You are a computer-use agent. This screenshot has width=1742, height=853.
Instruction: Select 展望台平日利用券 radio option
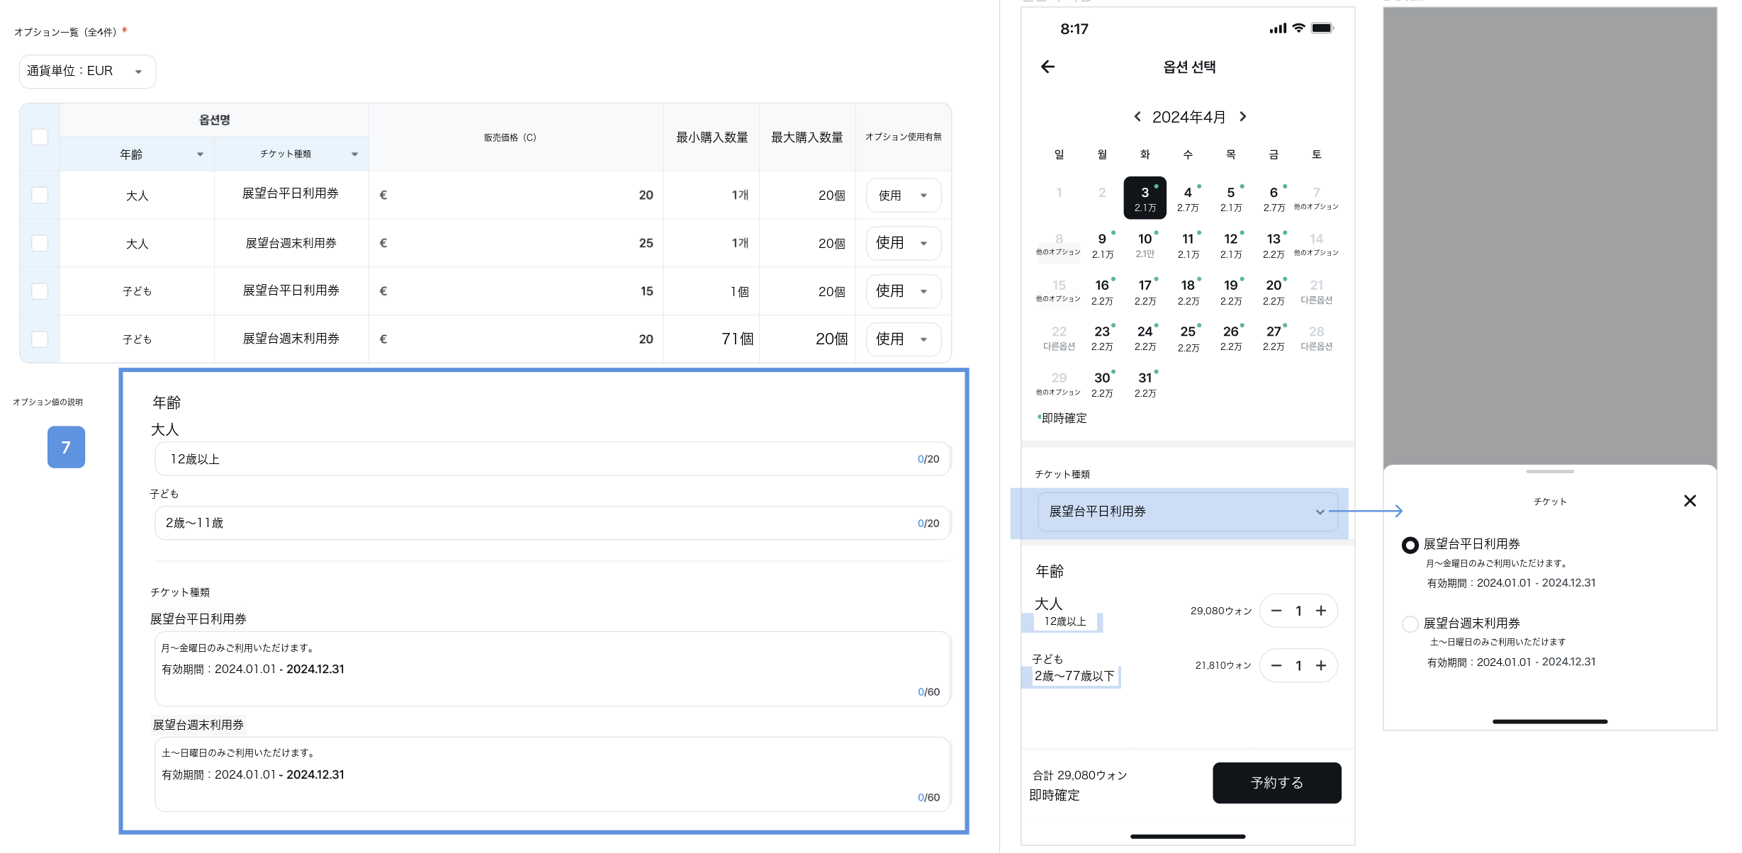[x=1410, y=545]
